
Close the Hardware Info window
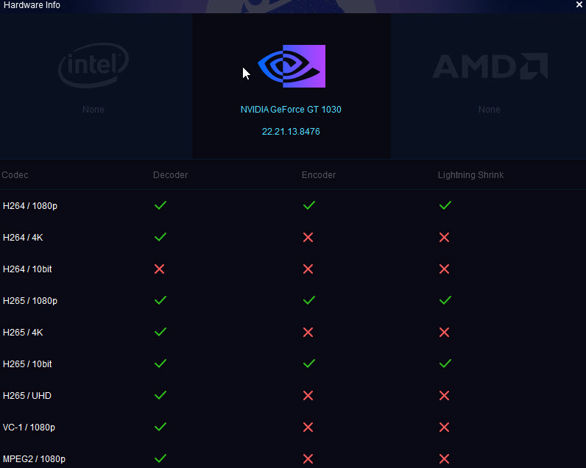click(579, 4)
